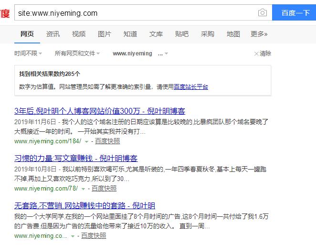
Task: Expand arrow next to www.niyeming.com/78/
Action: [x=83, y=189]
